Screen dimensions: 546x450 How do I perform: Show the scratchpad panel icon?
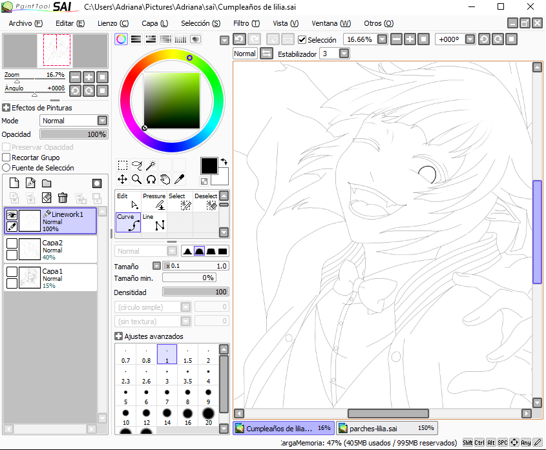coord(195,39)
